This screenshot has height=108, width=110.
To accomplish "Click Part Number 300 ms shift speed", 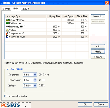I will pyautogui.click(x=71, y=23).
